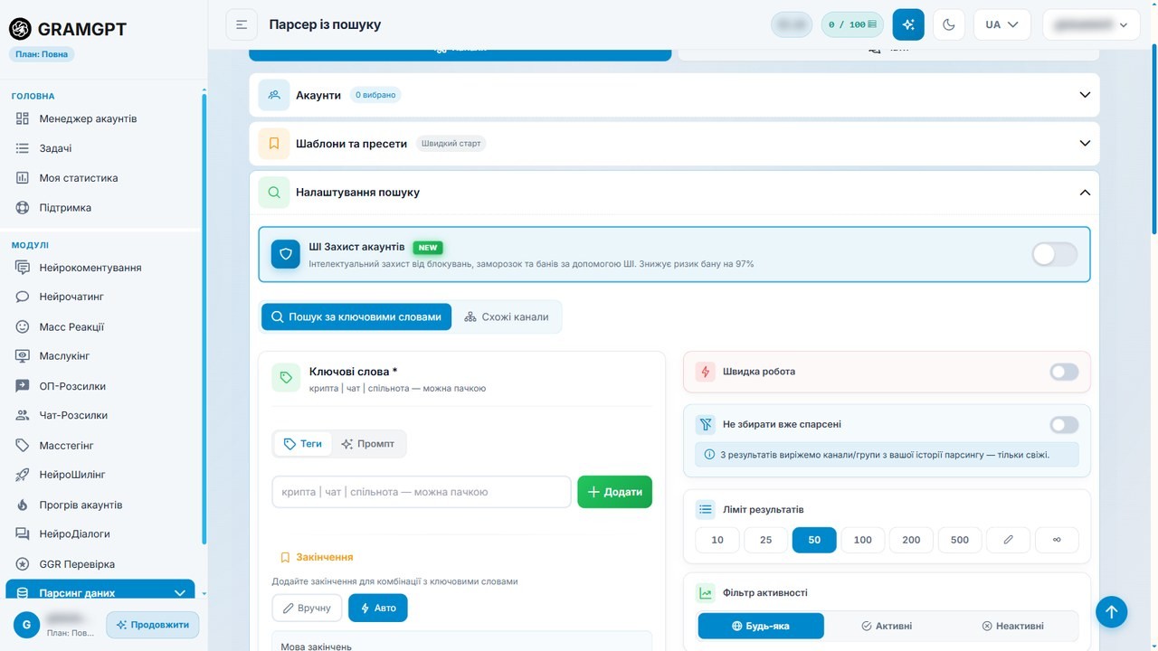
Task: Toggle the sidebar hamburger menu icon
Action: [x=242, y=24]
